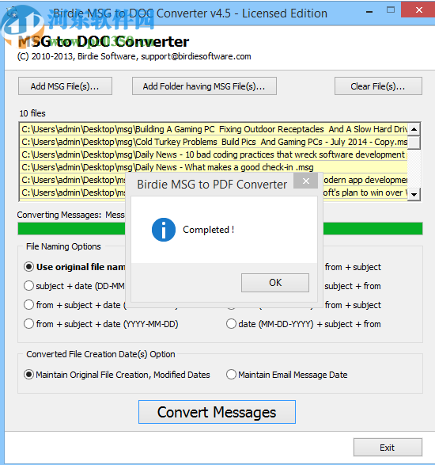435x465 pixels.
Task: Click the OK button in the Completed dialog
Action: tap(275, 283)
